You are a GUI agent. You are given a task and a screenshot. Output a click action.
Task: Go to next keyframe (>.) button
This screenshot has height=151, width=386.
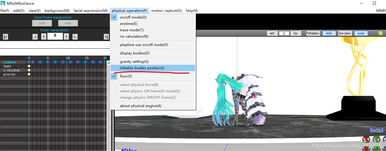point(75,37)
